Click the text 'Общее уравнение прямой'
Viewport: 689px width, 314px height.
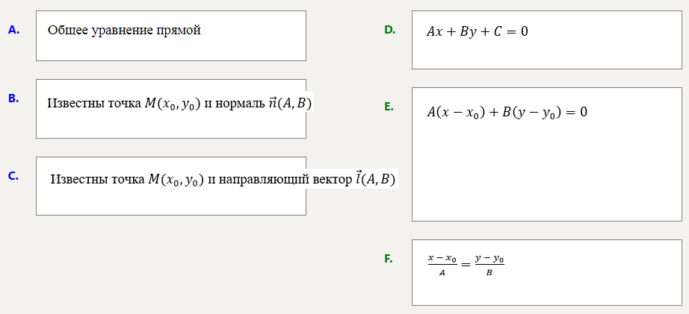(x=124, y=31)
